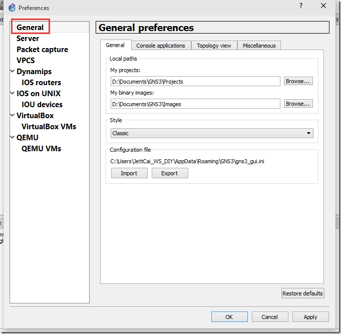Screen dimensions: 341x334
Task: Switch to Console applications tab
Action: pyautogui.click(x=161, y=46)
